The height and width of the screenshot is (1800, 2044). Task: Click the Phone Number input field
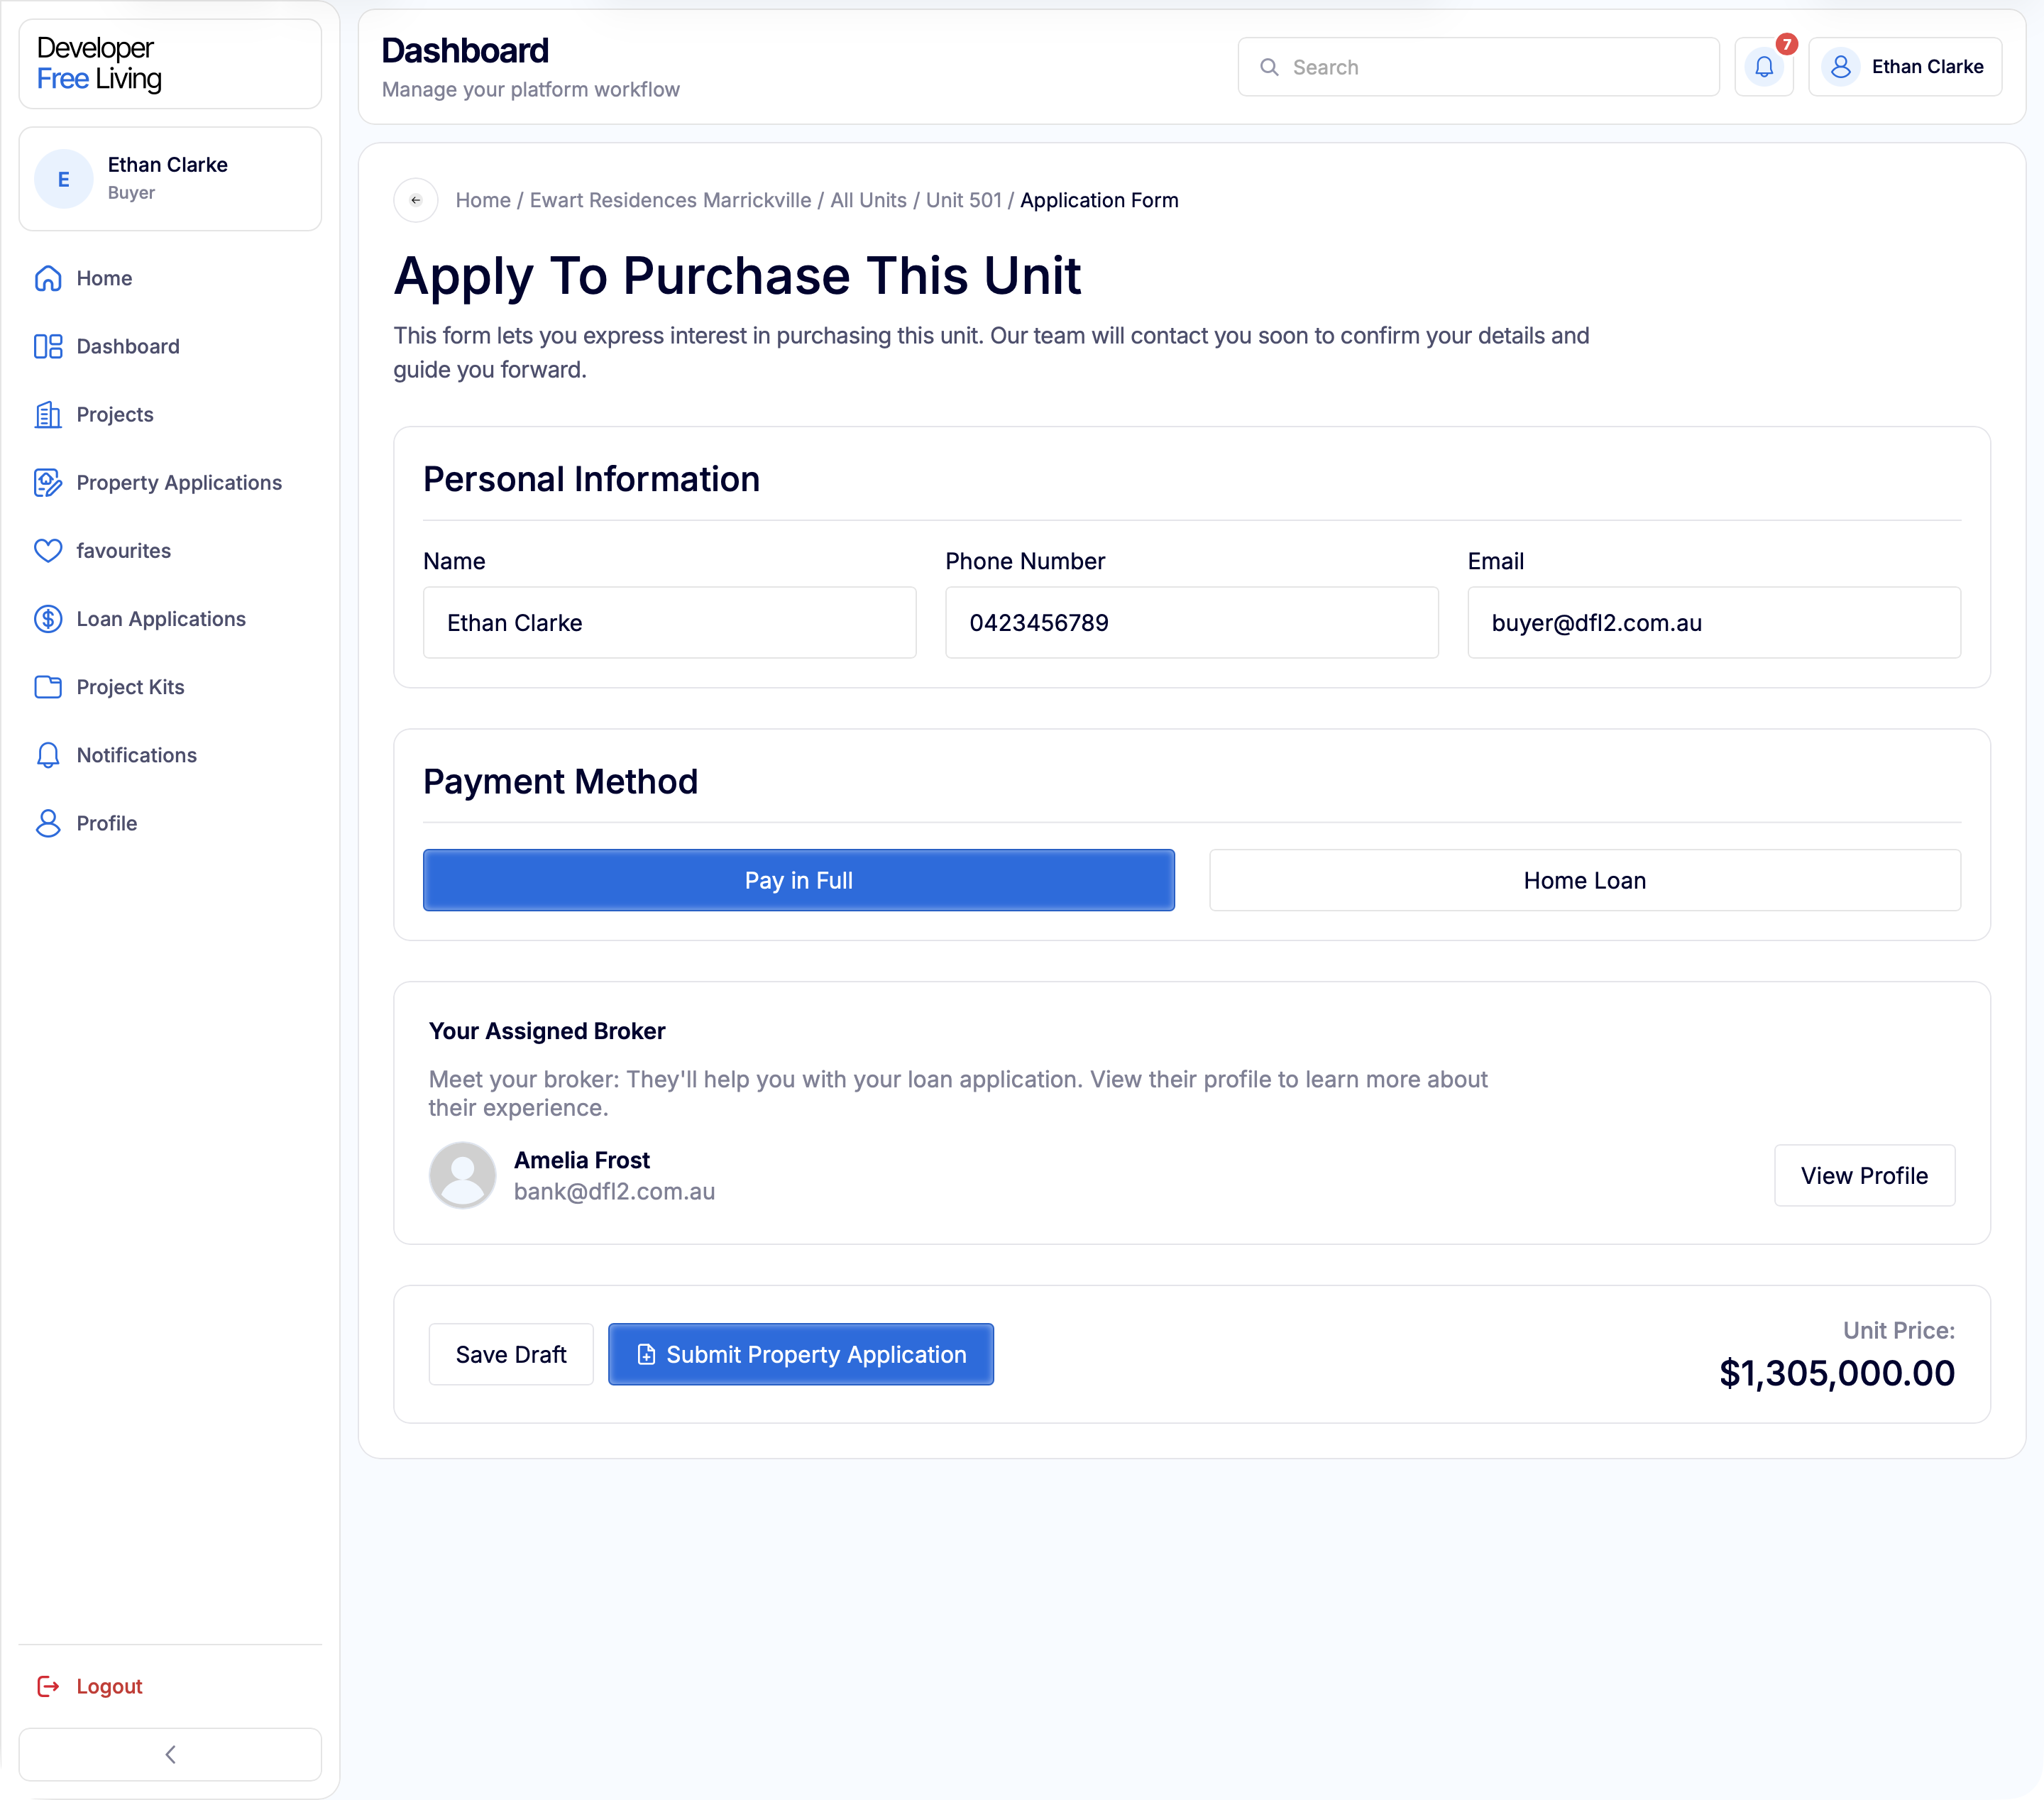point(1191,622)
